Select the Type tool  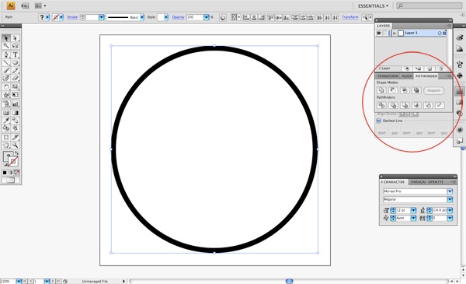pyautogui.click(x=16, y=54)
